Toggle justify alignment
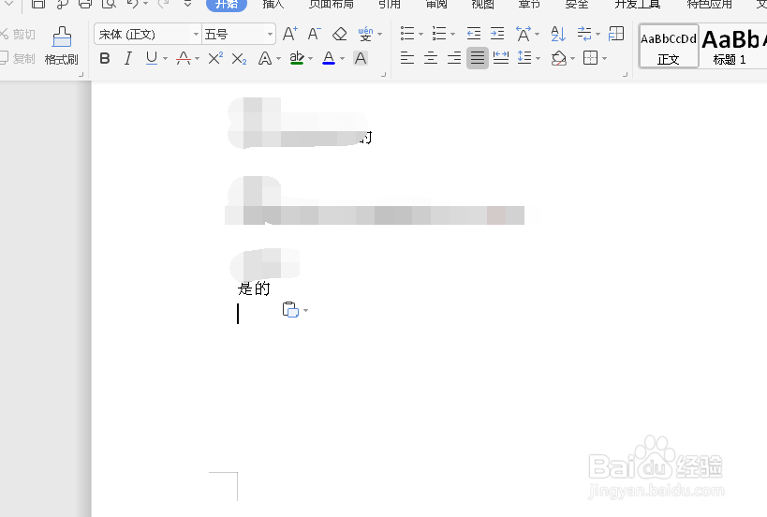 pos(478,59)
